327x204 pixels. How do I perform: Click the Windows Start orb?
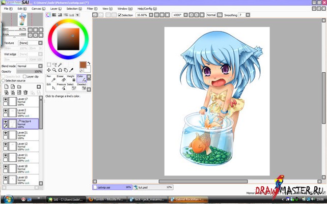click(x=8, y=199)
